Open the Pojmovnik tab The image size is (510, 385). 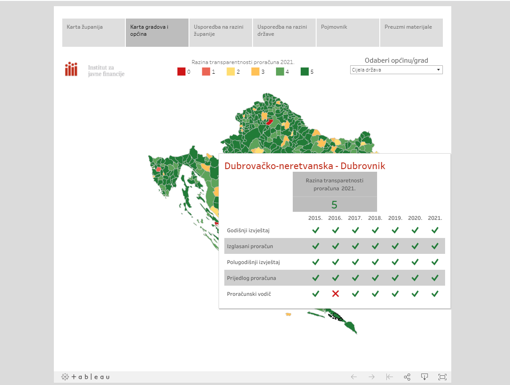348,32
